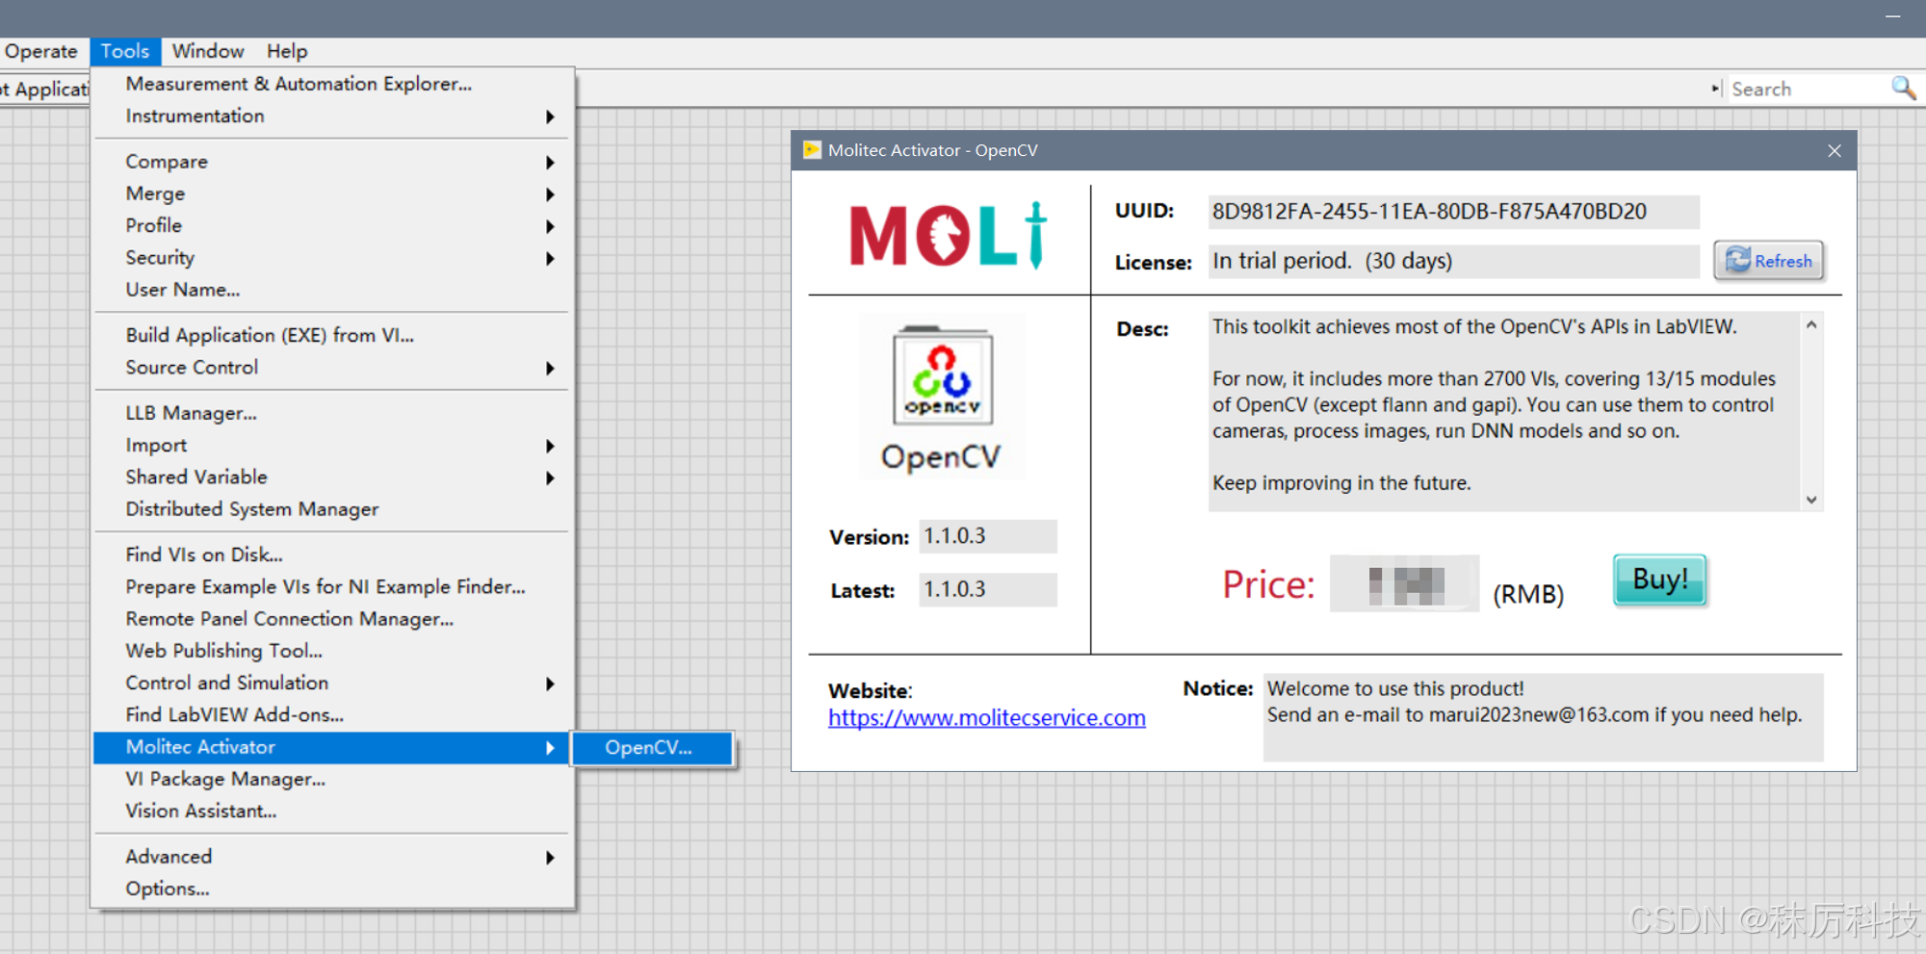Click the Latest 1.1.0.3 field

point(987,589)
